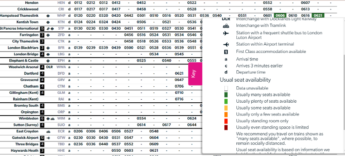Click the STP station code
The height and width of the screenshot is (156, 345).
61,29
